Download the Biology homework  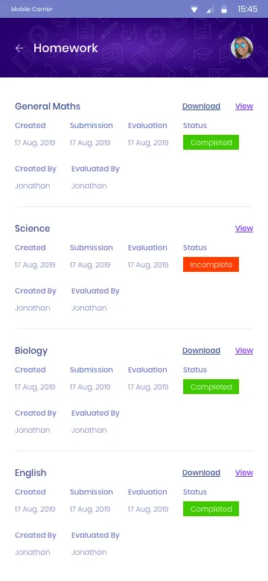click(x=201, y=351)
